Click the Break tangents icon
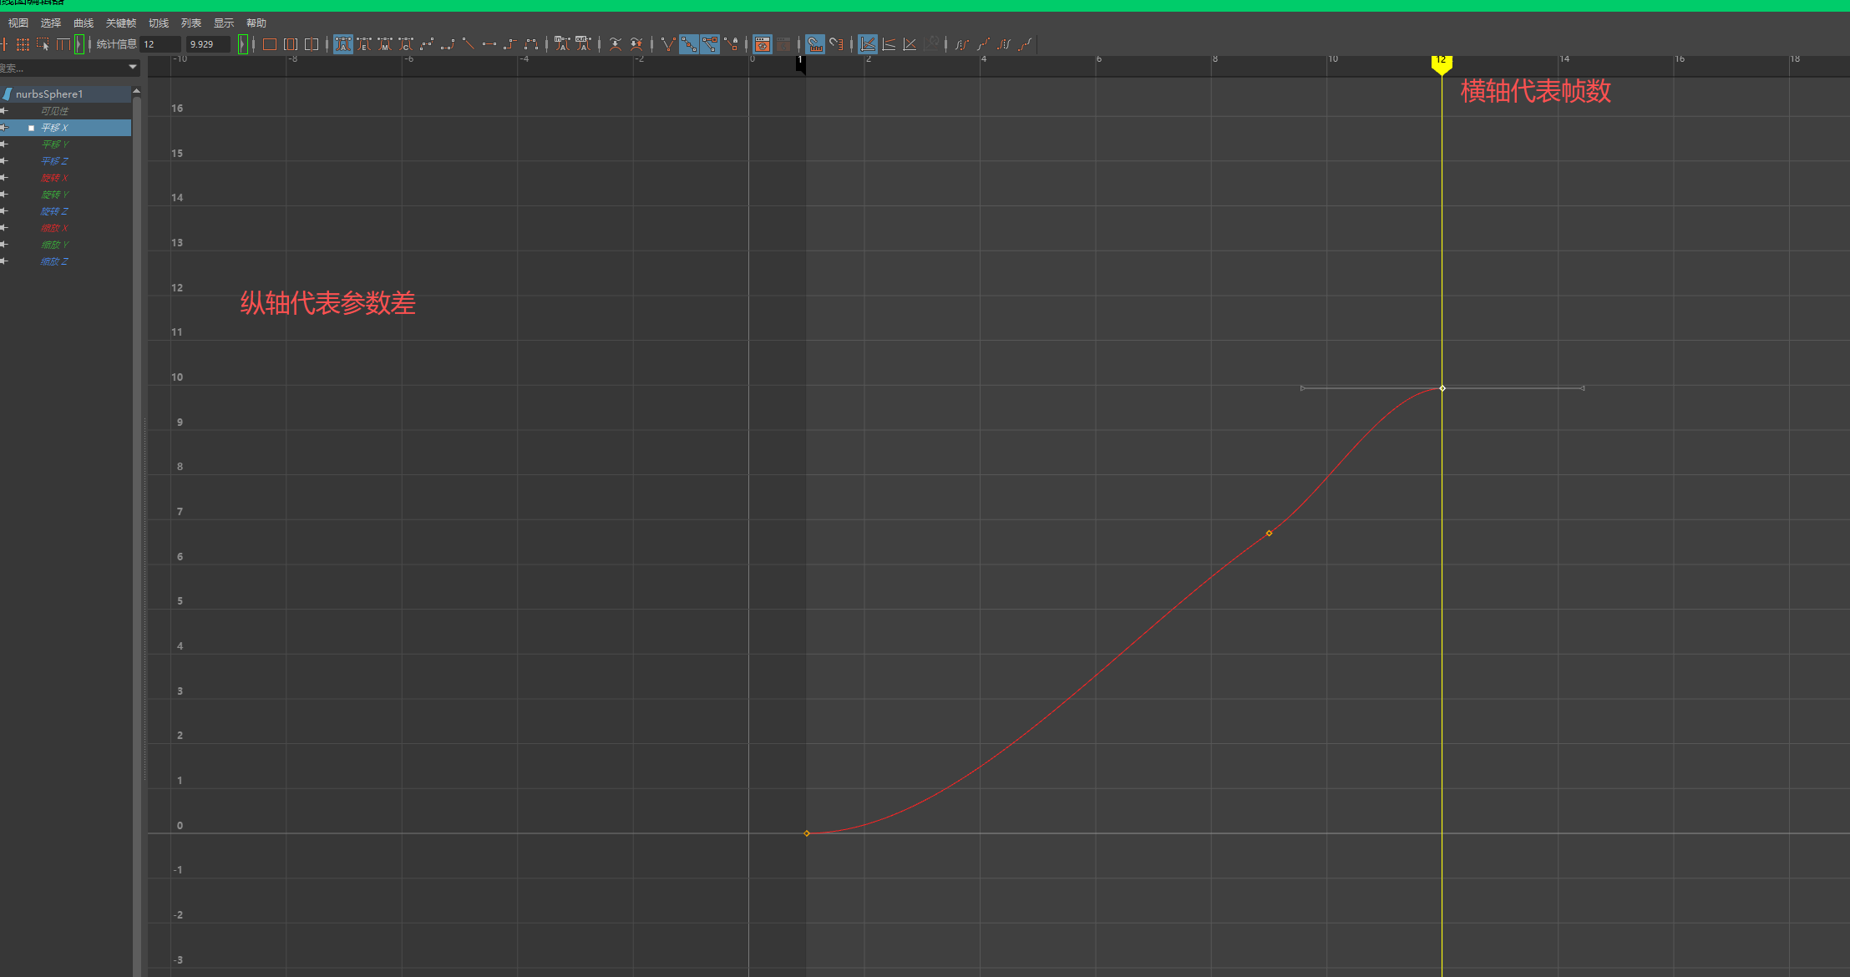The height and width of the screenshot is (977, 1850). [x=668, y=44]
